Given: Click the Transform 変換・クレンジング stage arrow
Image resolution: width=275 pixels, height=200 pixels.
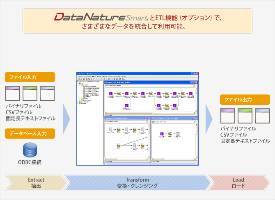Looking at the screenshot, I should tap(137, 183).
